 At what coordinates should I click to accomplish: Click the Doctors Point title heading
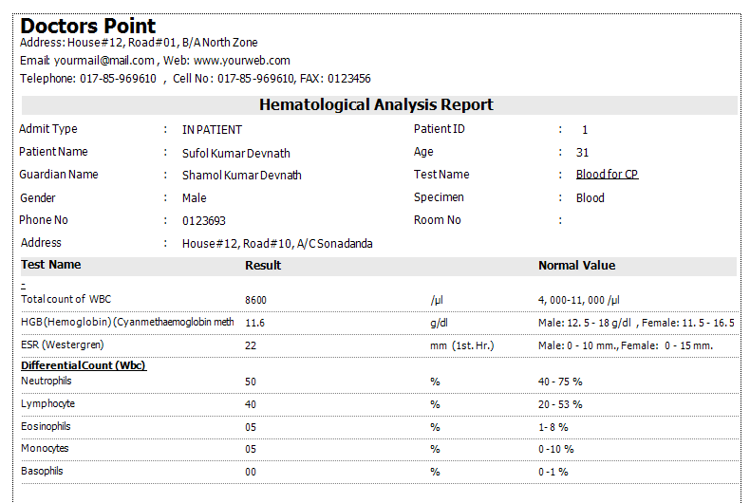tap(88, 26)
